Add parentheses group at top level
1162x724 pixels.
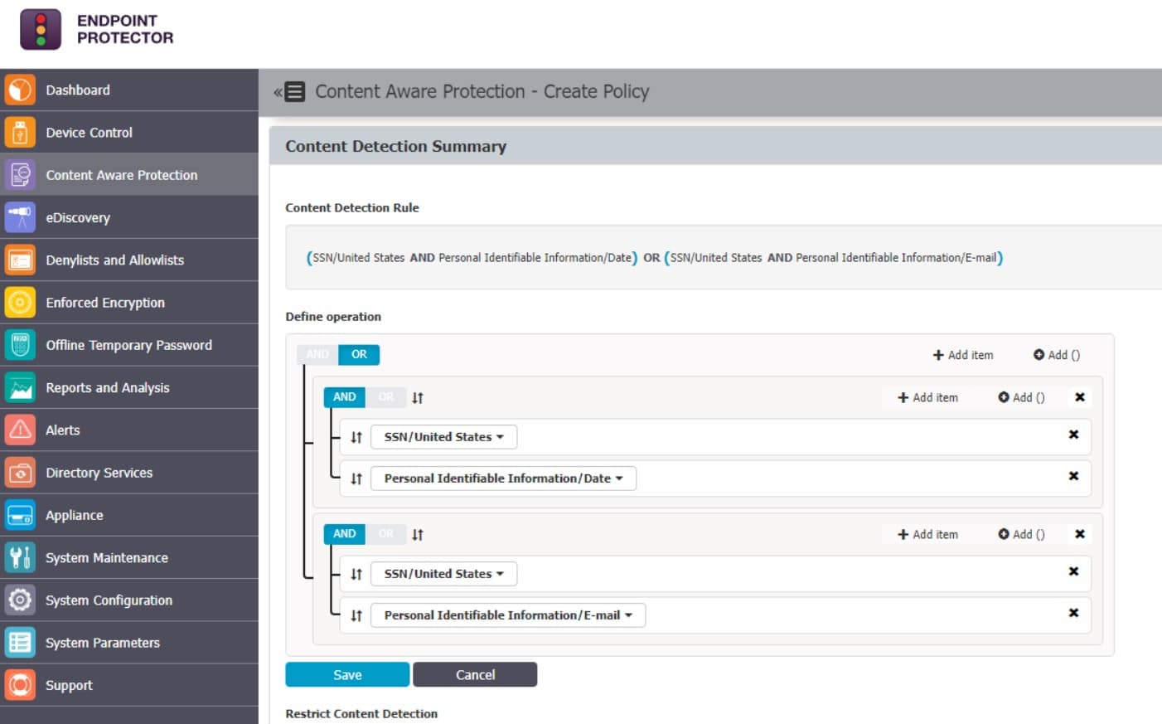pyautogui.click(x=1057, y=355)
